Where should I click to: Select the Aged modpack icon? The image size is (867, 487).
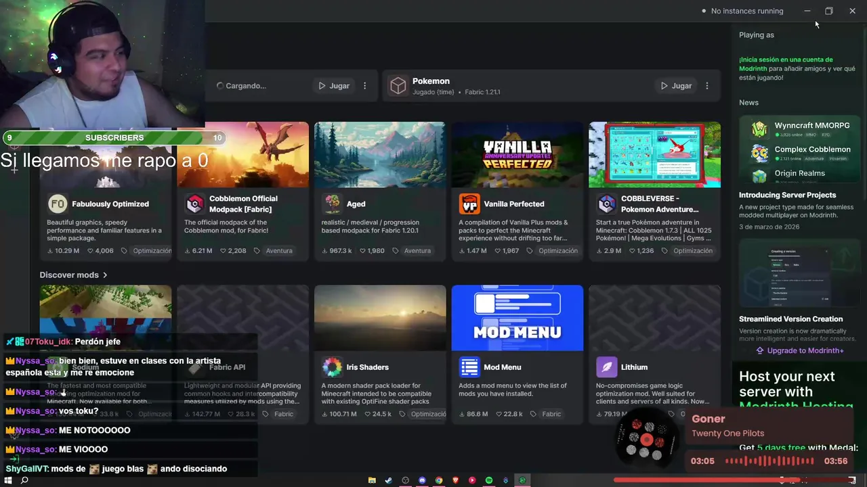[x=332, y=204]
